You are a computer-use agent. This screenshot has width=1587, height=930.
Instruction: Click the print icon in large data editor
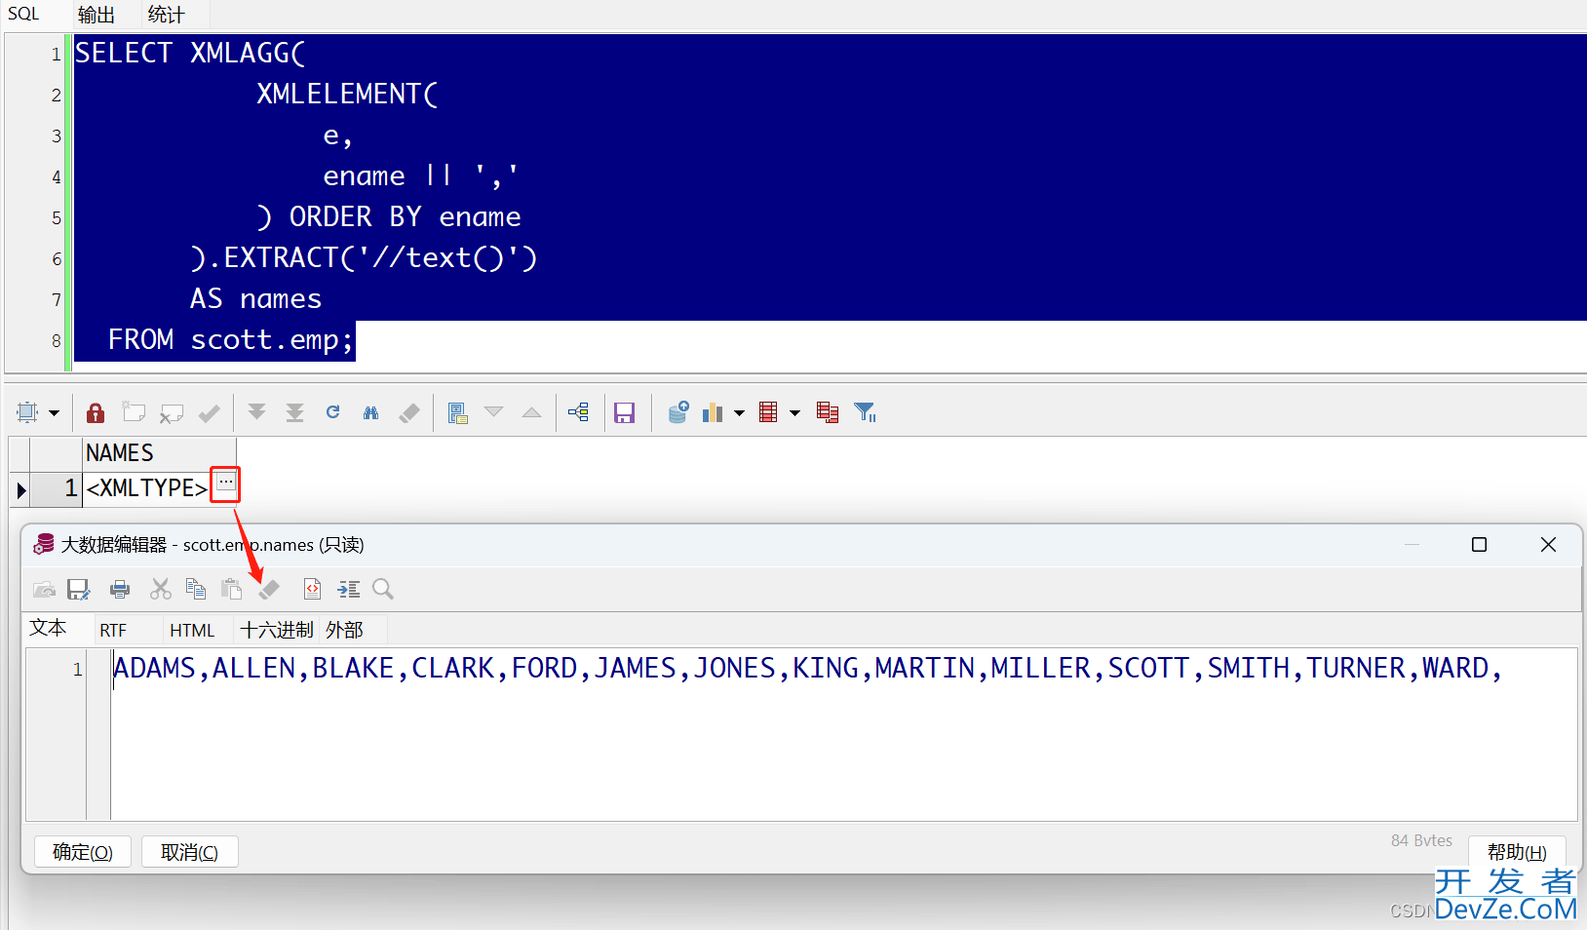pos(120,589)
